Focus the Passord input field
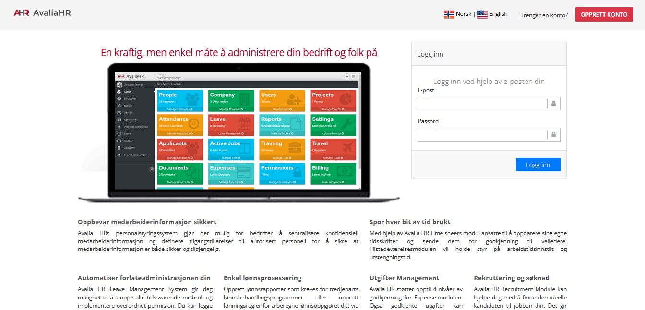This screenshot has width=645, height=310. (x=482, y=135)
